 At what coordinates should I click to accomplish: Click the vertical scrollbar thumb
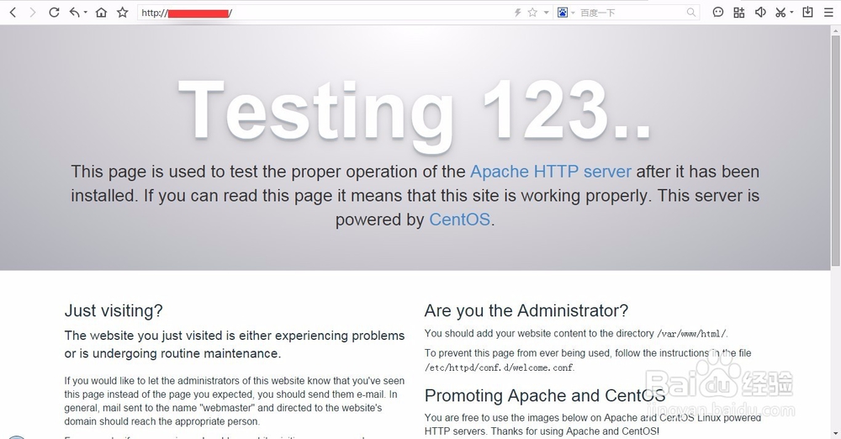(x=836, y=151)
